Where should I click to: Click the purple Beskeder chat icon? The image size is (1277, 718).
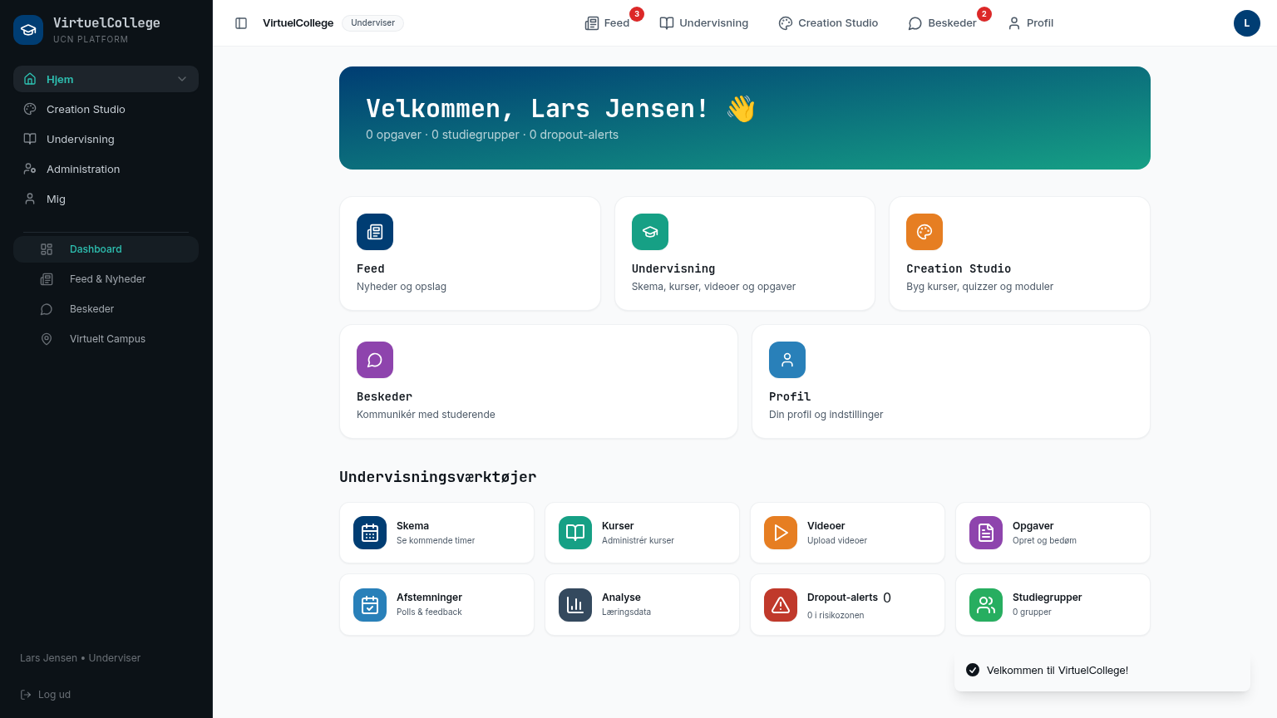point(375,360)
